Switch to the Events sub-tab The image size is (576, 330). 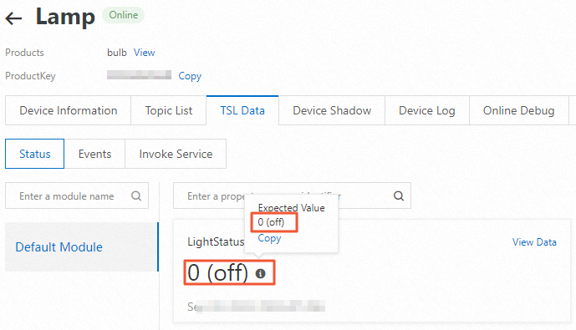(x=94, y=154)
